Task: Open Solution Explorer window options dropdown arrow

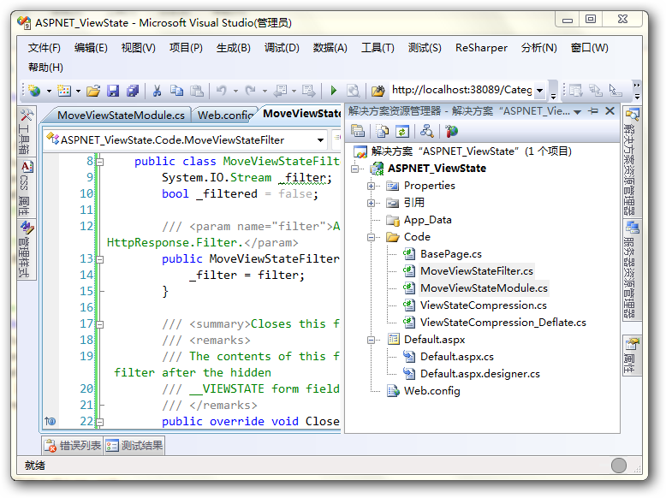Action: tap(577, 112)
